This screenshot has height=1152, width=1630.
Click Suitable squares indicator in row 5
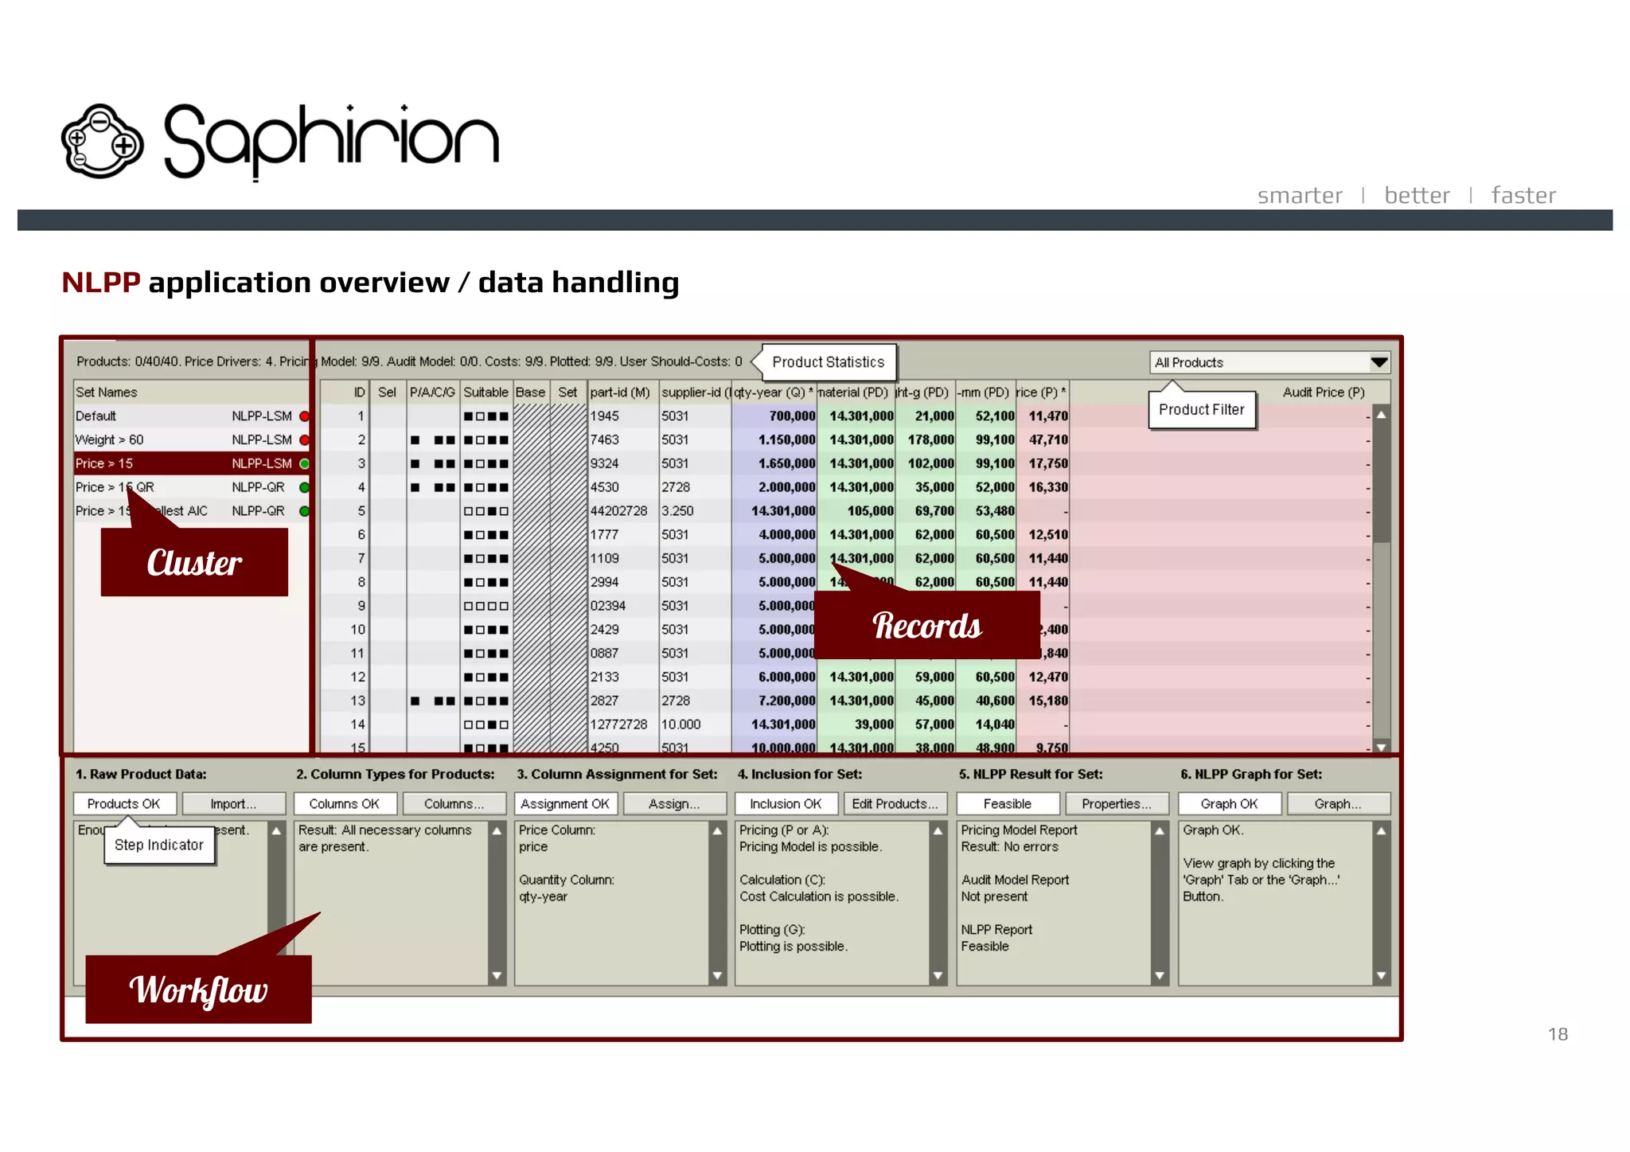click(485, 511)
